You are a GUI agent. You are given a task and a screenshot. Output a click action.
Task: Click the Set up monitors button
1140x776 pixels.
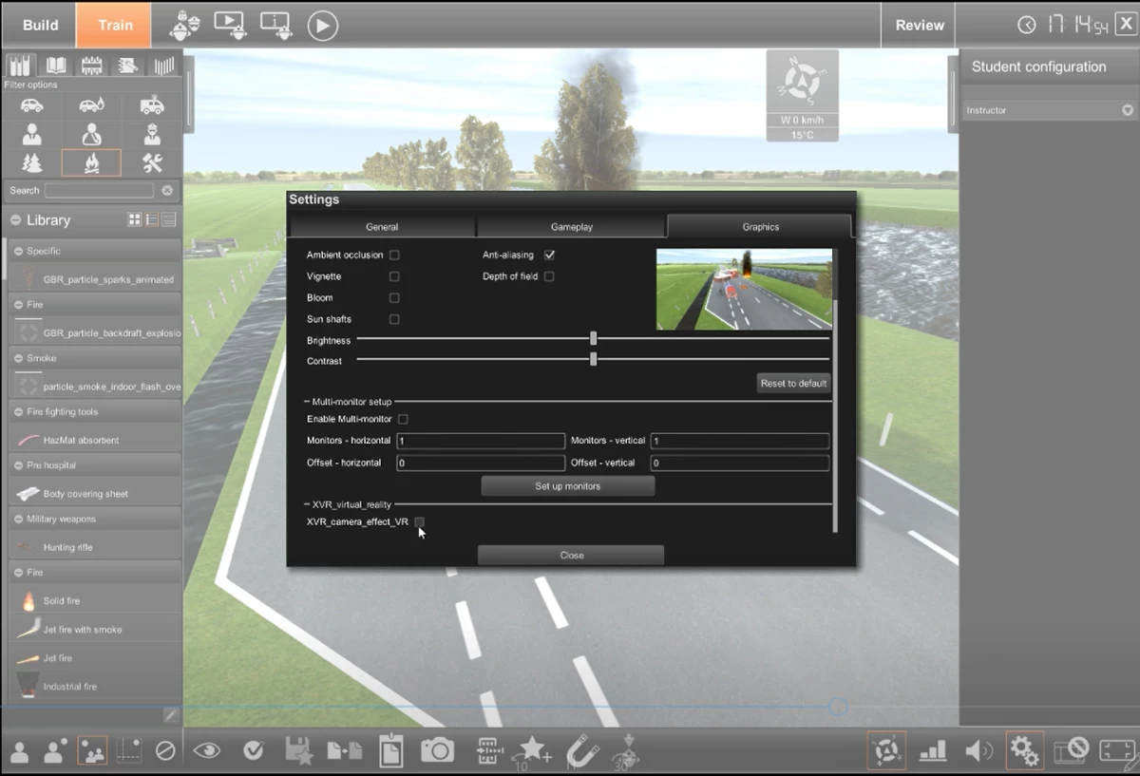tap(567, 485)
